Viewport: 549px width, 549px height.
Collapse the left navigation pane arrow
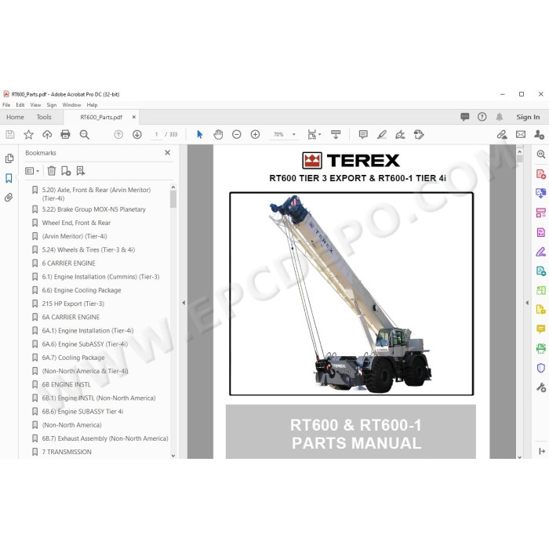pos(184,303)
